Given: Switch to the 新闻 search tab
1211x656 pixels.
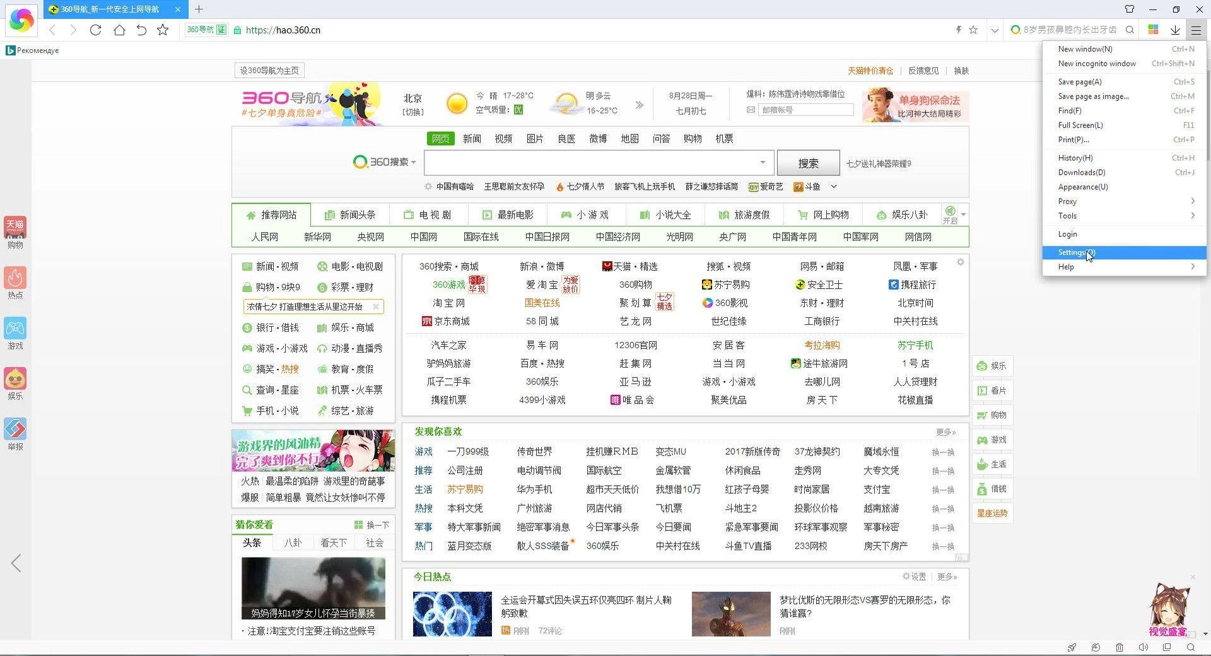Looking at the screenshot, I should click(472, 139).
